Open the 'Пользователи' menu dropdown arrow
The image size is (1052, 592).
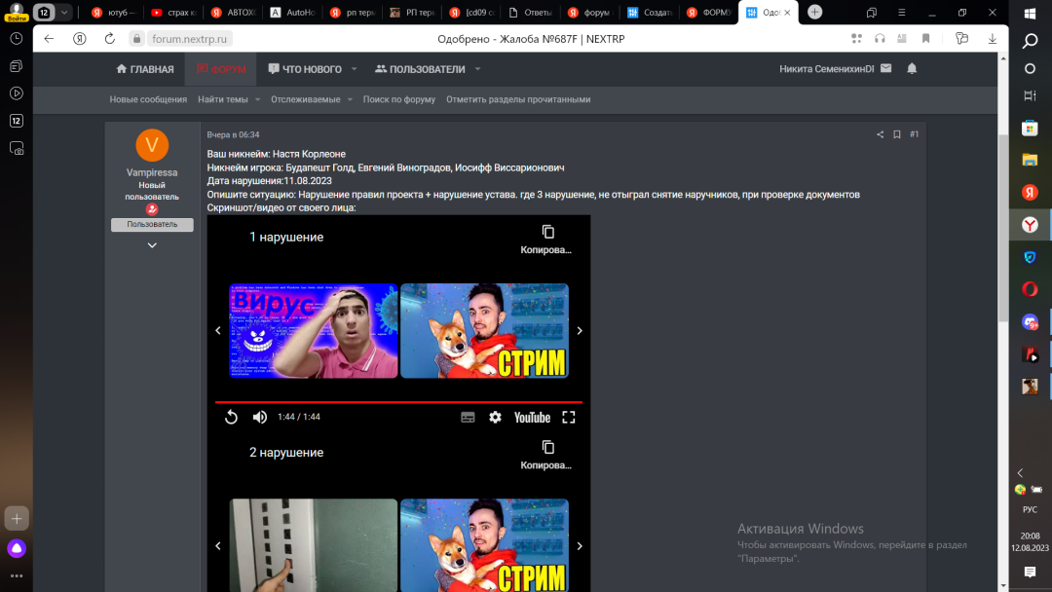click(478, 69)
